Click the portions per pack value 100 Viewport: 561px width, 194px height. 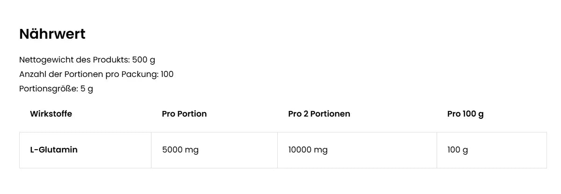pos(167,74)
